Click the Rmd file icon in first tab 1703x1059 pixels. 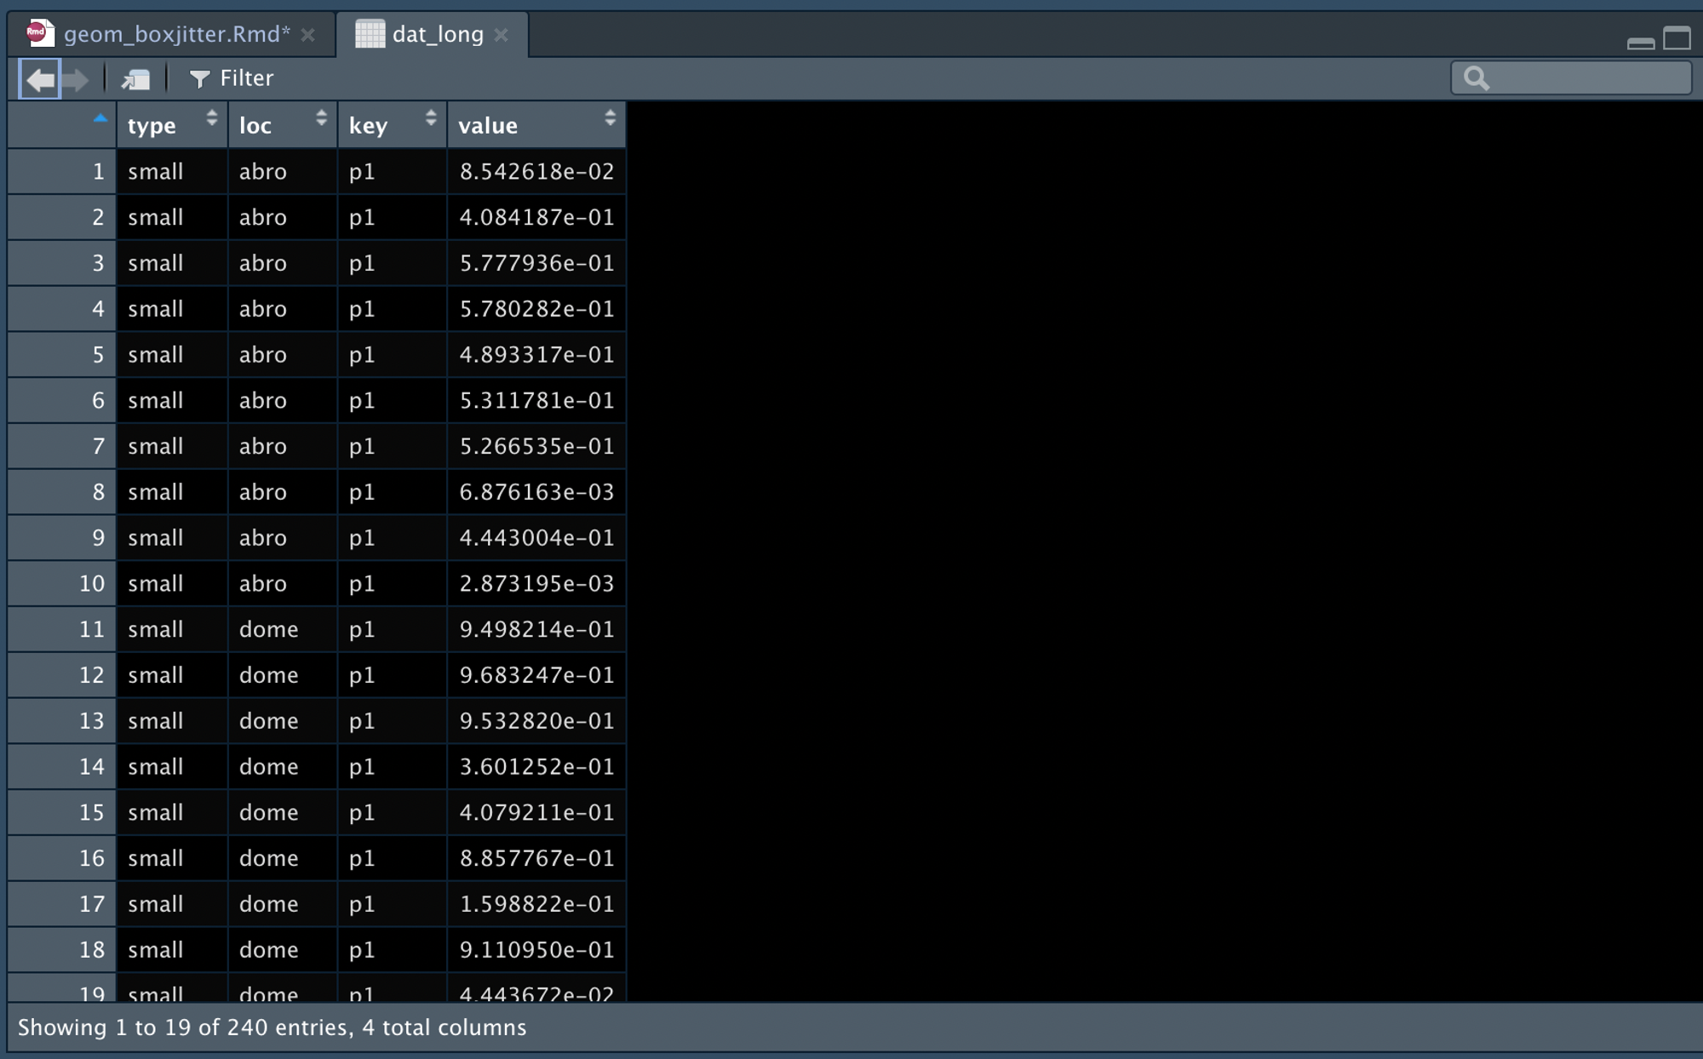[39, 33]
